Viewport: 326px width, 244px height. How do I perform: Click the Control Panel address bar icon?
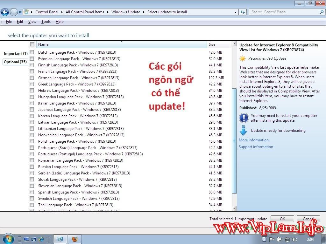click(x=26, y=12)
